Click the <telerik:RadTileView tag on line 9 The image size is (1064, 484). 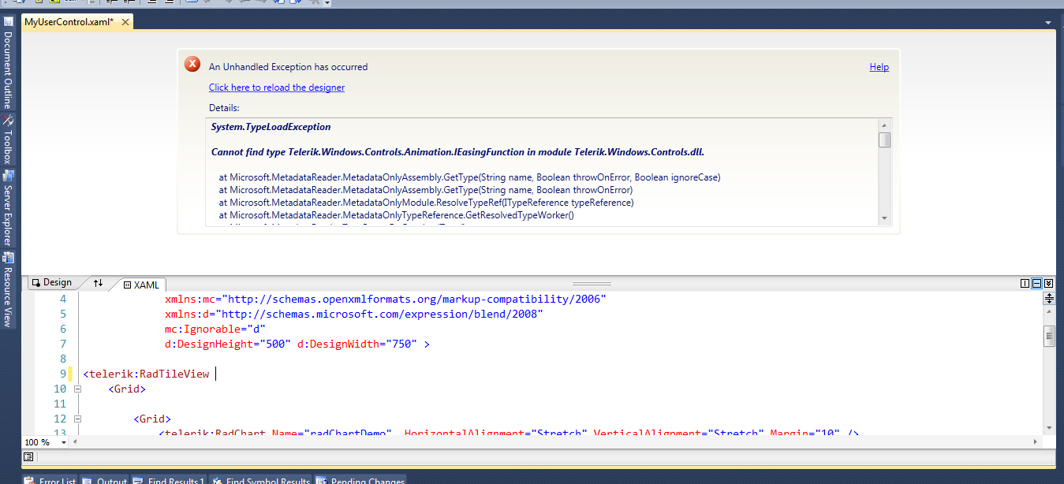coord(146,374)
